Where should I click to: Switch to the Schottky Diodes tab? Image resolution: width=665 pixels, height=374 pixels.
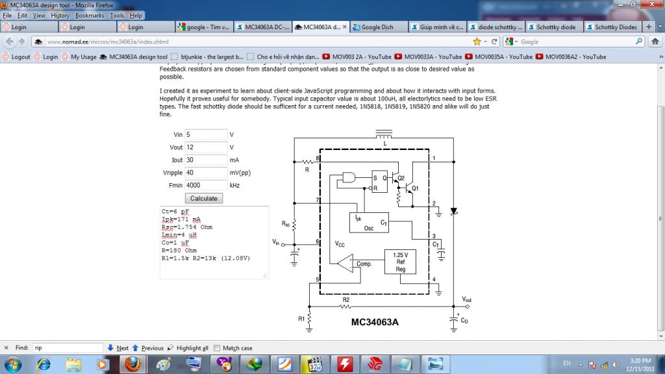(x=612, y=27)
